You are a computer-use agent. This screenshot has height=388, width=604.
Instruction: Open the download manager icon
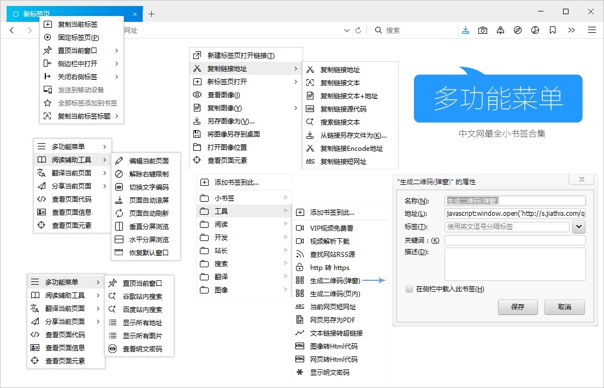tap(465, 31)
